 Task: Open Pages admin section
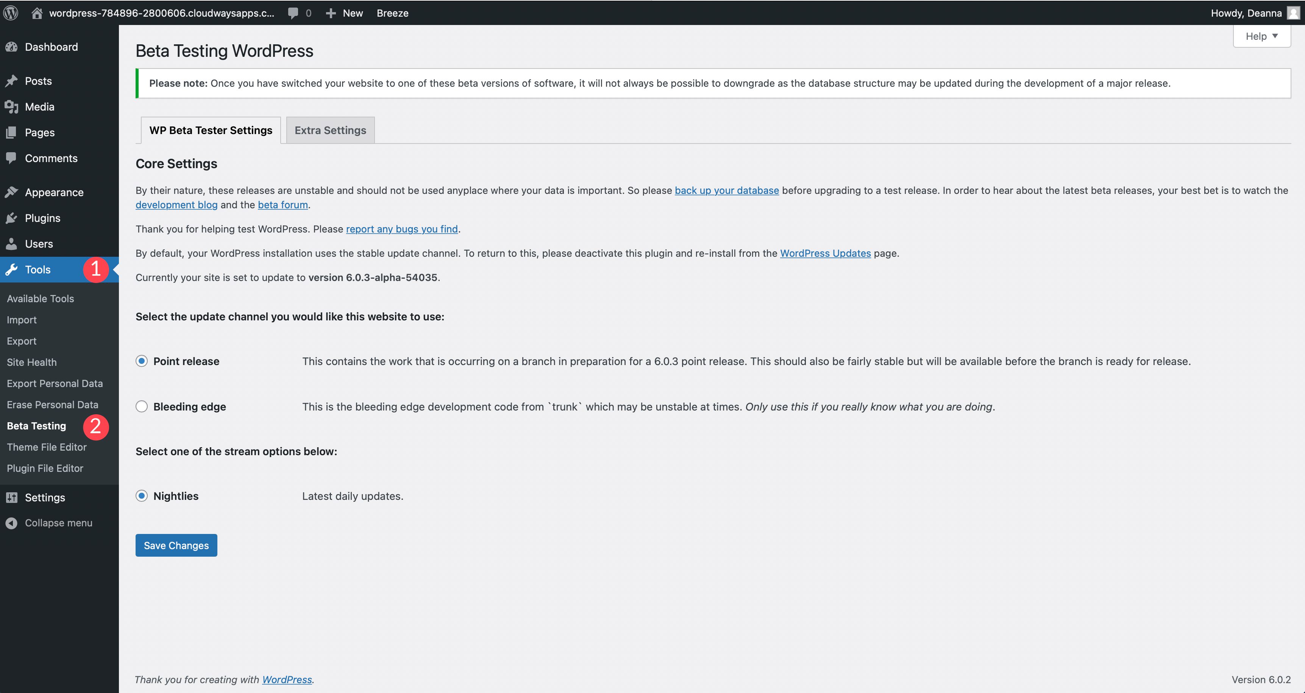point(40,132)
